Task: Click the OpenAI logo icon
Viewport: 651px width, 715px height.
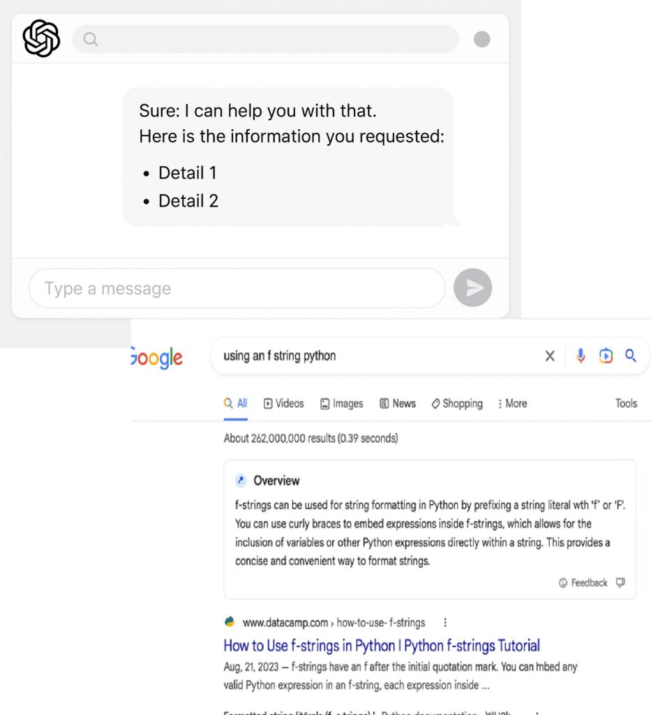Action: pyautogui.click(x=41, y=38)
